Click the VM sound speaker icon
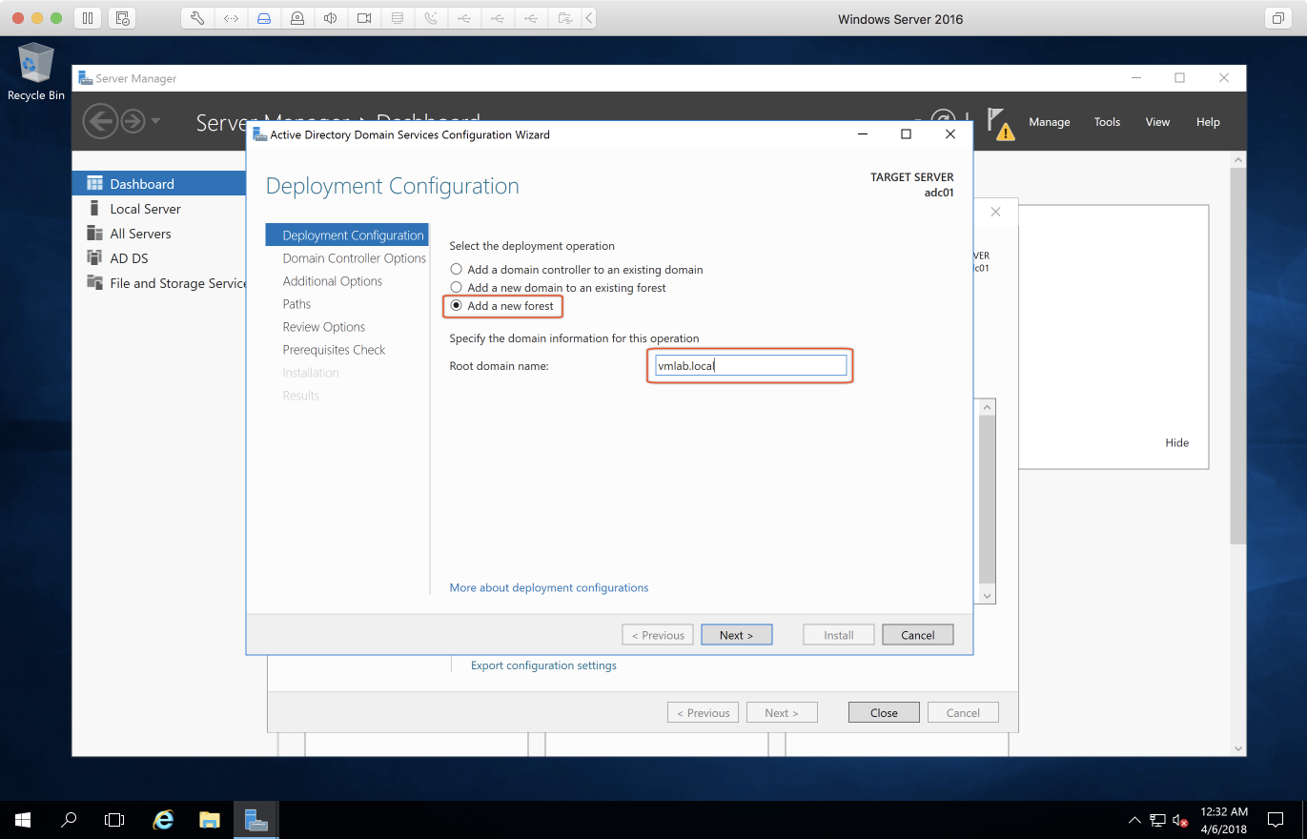The image size is (1307, 839). [x=331, y=18]
